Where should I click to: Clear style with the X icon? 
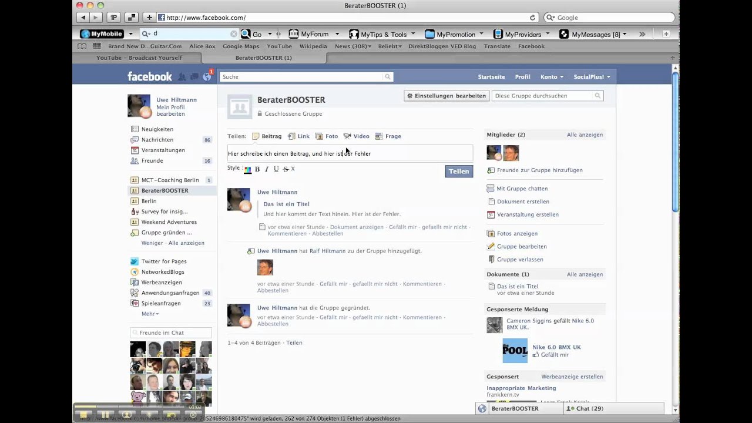coord(293,169)
